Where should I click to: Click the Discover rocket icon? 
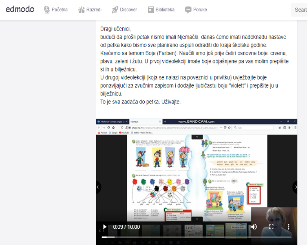[x=115, y=9]
